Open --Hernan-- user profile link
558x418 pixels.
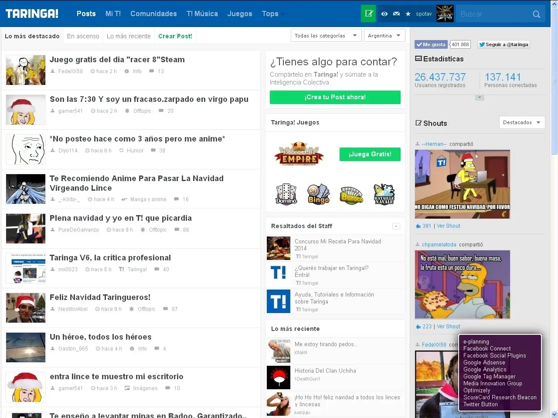[x=434, y=144]
